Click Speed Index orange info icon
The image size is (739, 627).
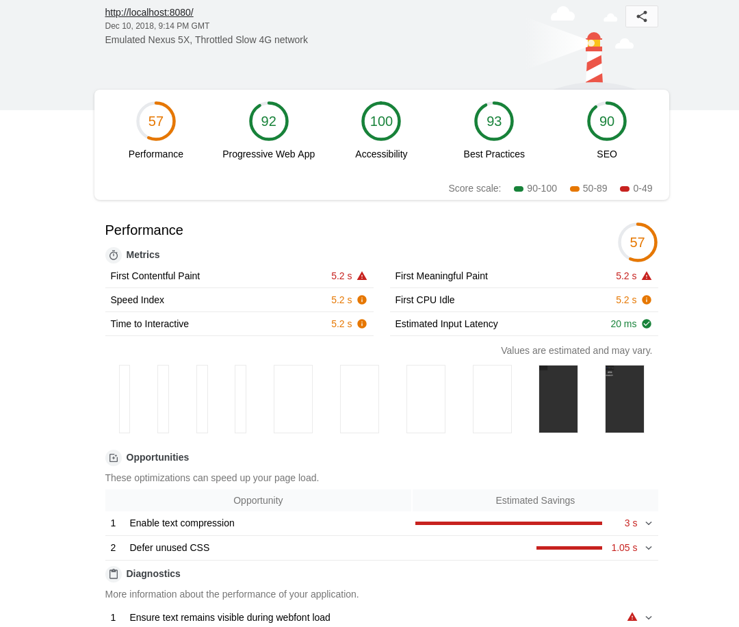pyautogui.click(x=362, y=300)
